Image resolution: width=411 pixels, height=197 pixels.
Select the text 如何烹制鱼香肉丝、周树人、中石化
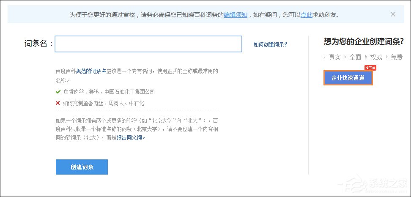[x=103, y=103]
